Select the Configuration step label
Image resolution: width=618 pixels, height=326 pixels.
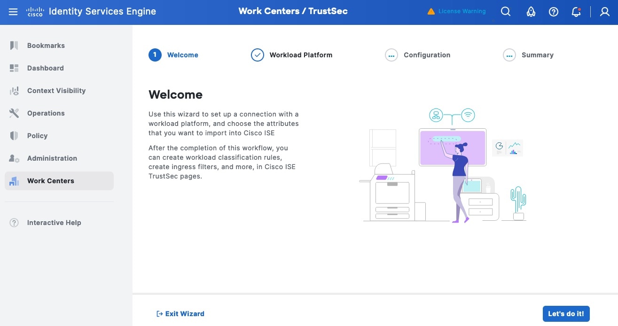tap(427, 55)
